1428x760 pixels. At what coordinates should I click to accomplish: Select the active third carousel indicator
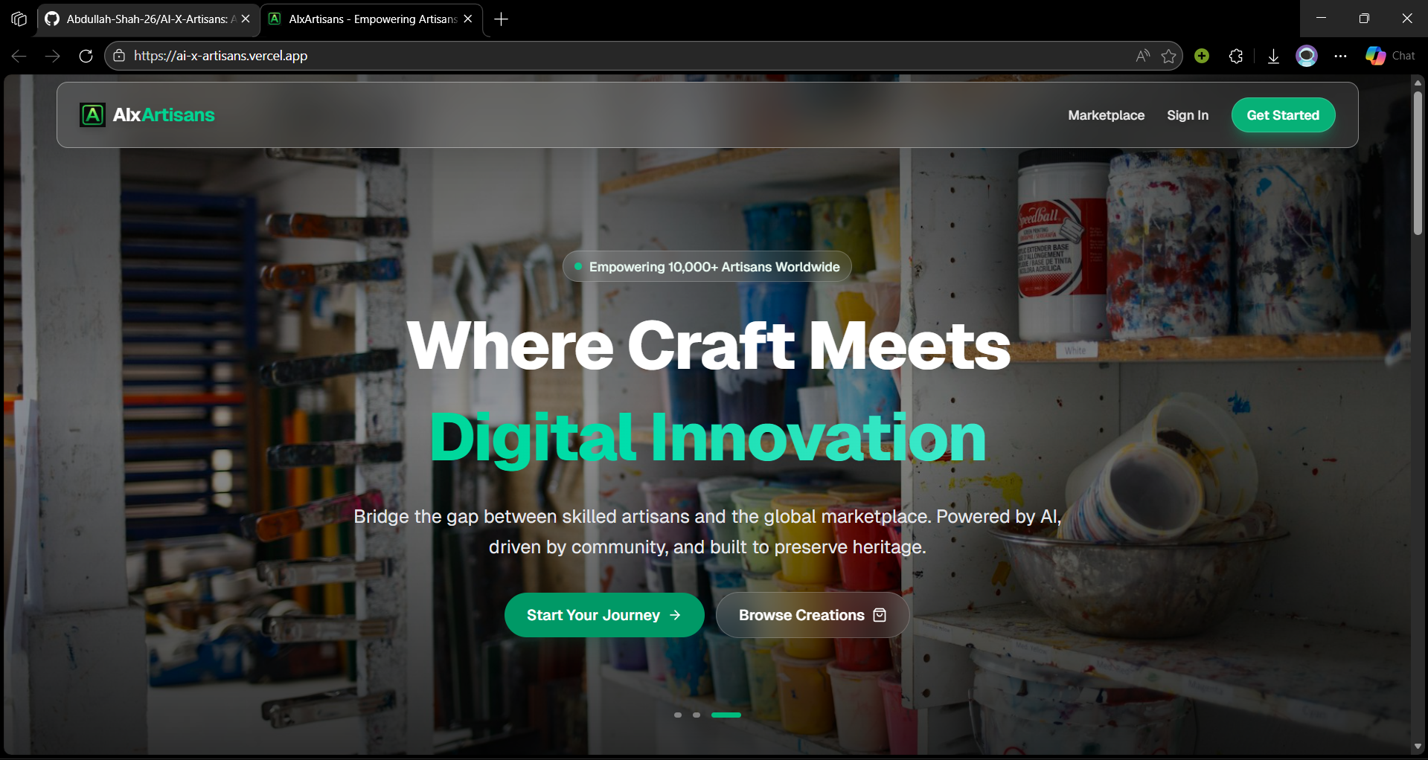pyautogui.click(x=726, y=715)
